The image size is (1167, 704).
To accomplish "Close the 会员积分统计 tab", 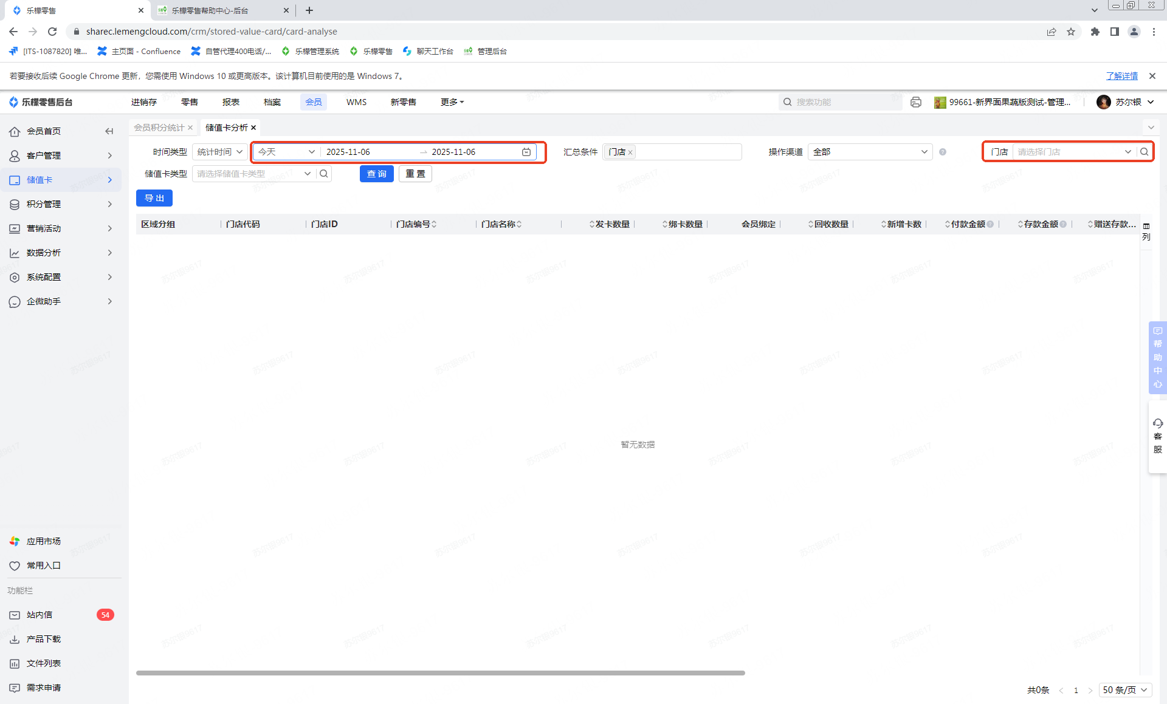I will click(x=190, y=128).
